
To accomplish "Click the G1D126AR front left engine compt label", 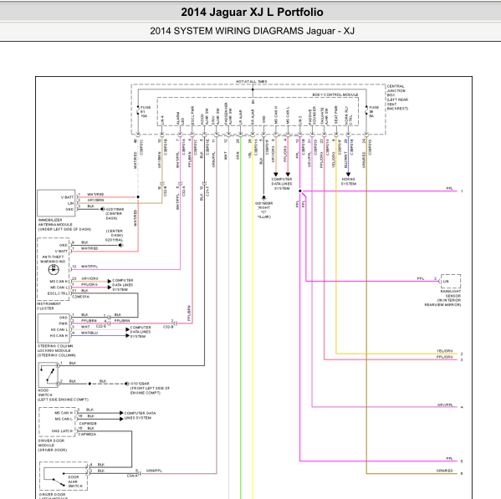I will [x=150, y=388].
